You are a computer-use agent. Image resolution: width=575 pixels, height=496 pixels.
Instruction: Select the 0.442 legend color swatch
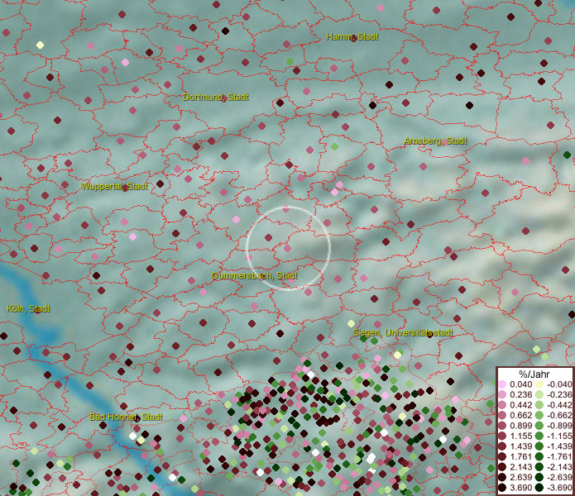[502, 405]
